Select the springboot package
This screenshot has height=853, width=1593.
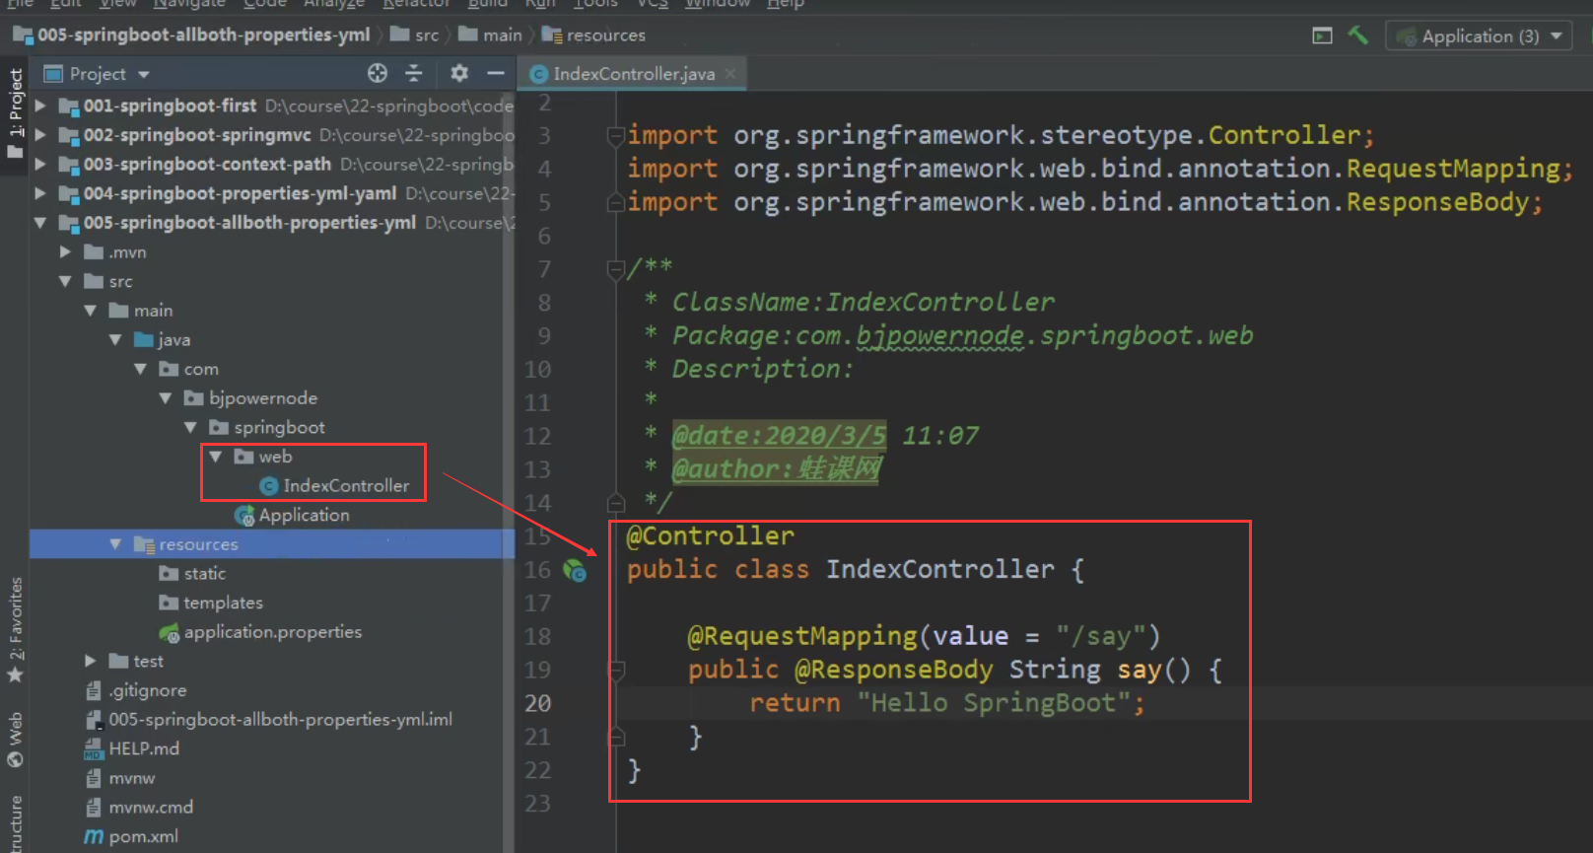tap(267, 428)
